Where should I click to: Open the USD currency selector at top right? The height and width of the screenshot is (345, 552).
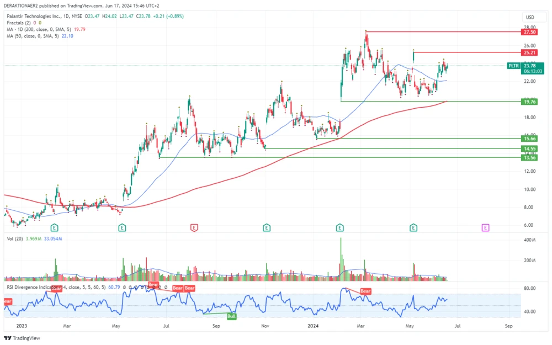(x=530, y=18)
